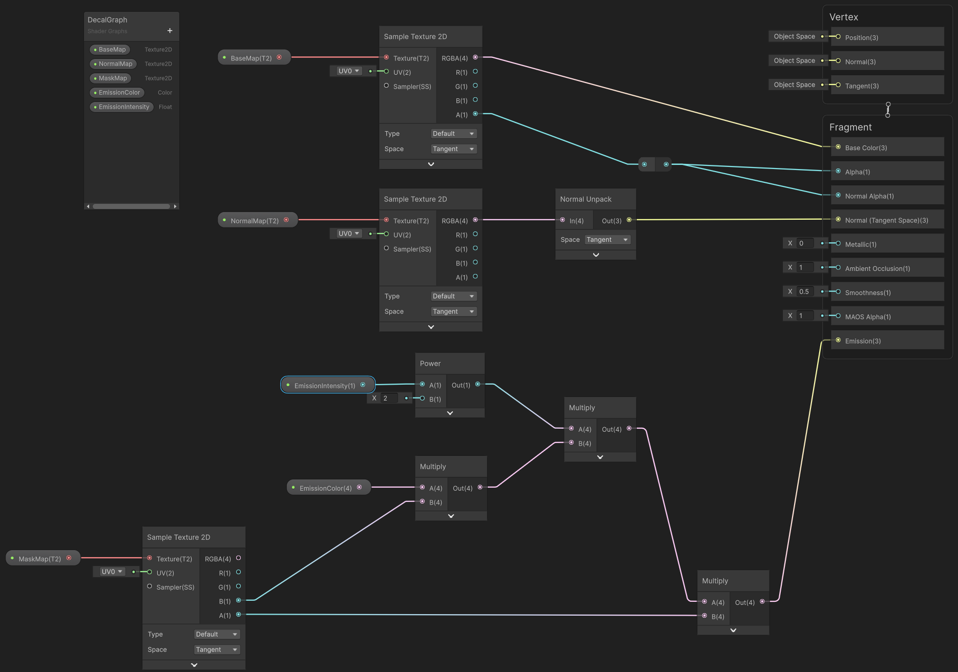958x672 pixels.
Task: Click the left redirect node port on alpha wire
Action: click(x=644, y=164)
